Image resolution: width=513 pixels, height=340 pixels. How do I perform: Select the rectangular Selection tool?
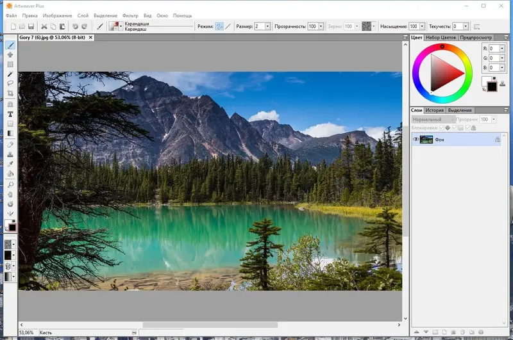click(10, 65)
